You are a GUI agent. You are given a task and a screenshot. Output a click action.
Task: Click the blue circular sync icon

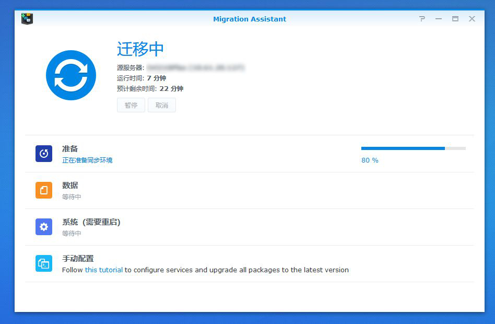[71, 75]
